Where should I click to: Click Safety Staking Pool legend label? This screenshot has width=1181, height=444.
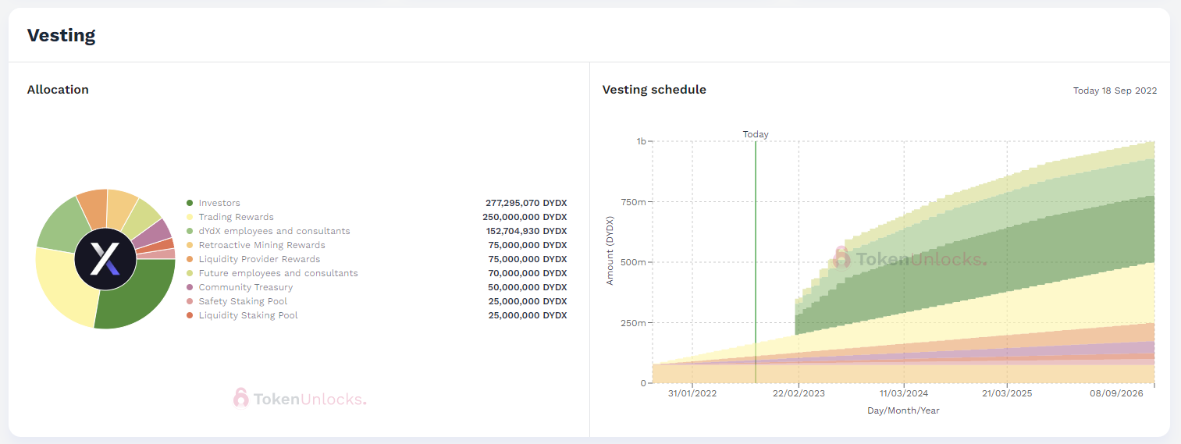[243, 301]
